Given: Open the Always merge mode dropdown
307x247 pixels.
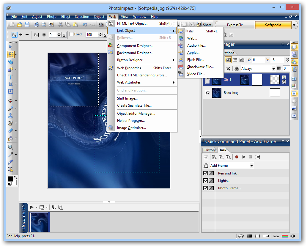Looking at the screenshot, I should tap(273, 69).
